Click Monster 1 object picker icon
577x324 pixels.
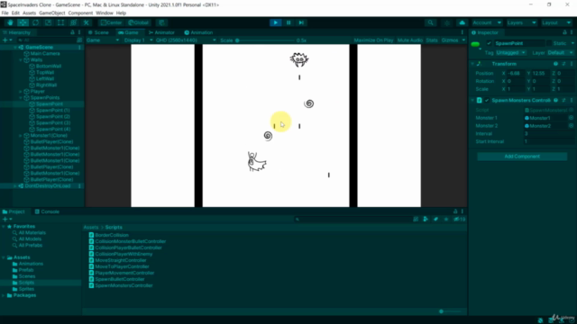[x=571, y=118]
